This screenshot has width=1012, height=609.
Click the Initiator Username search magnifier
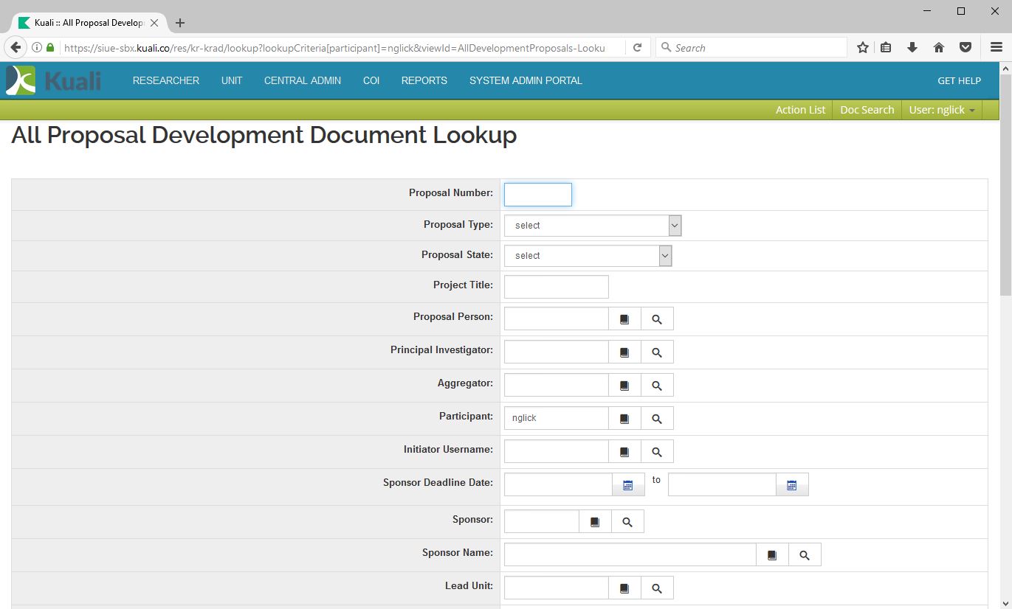657,452
